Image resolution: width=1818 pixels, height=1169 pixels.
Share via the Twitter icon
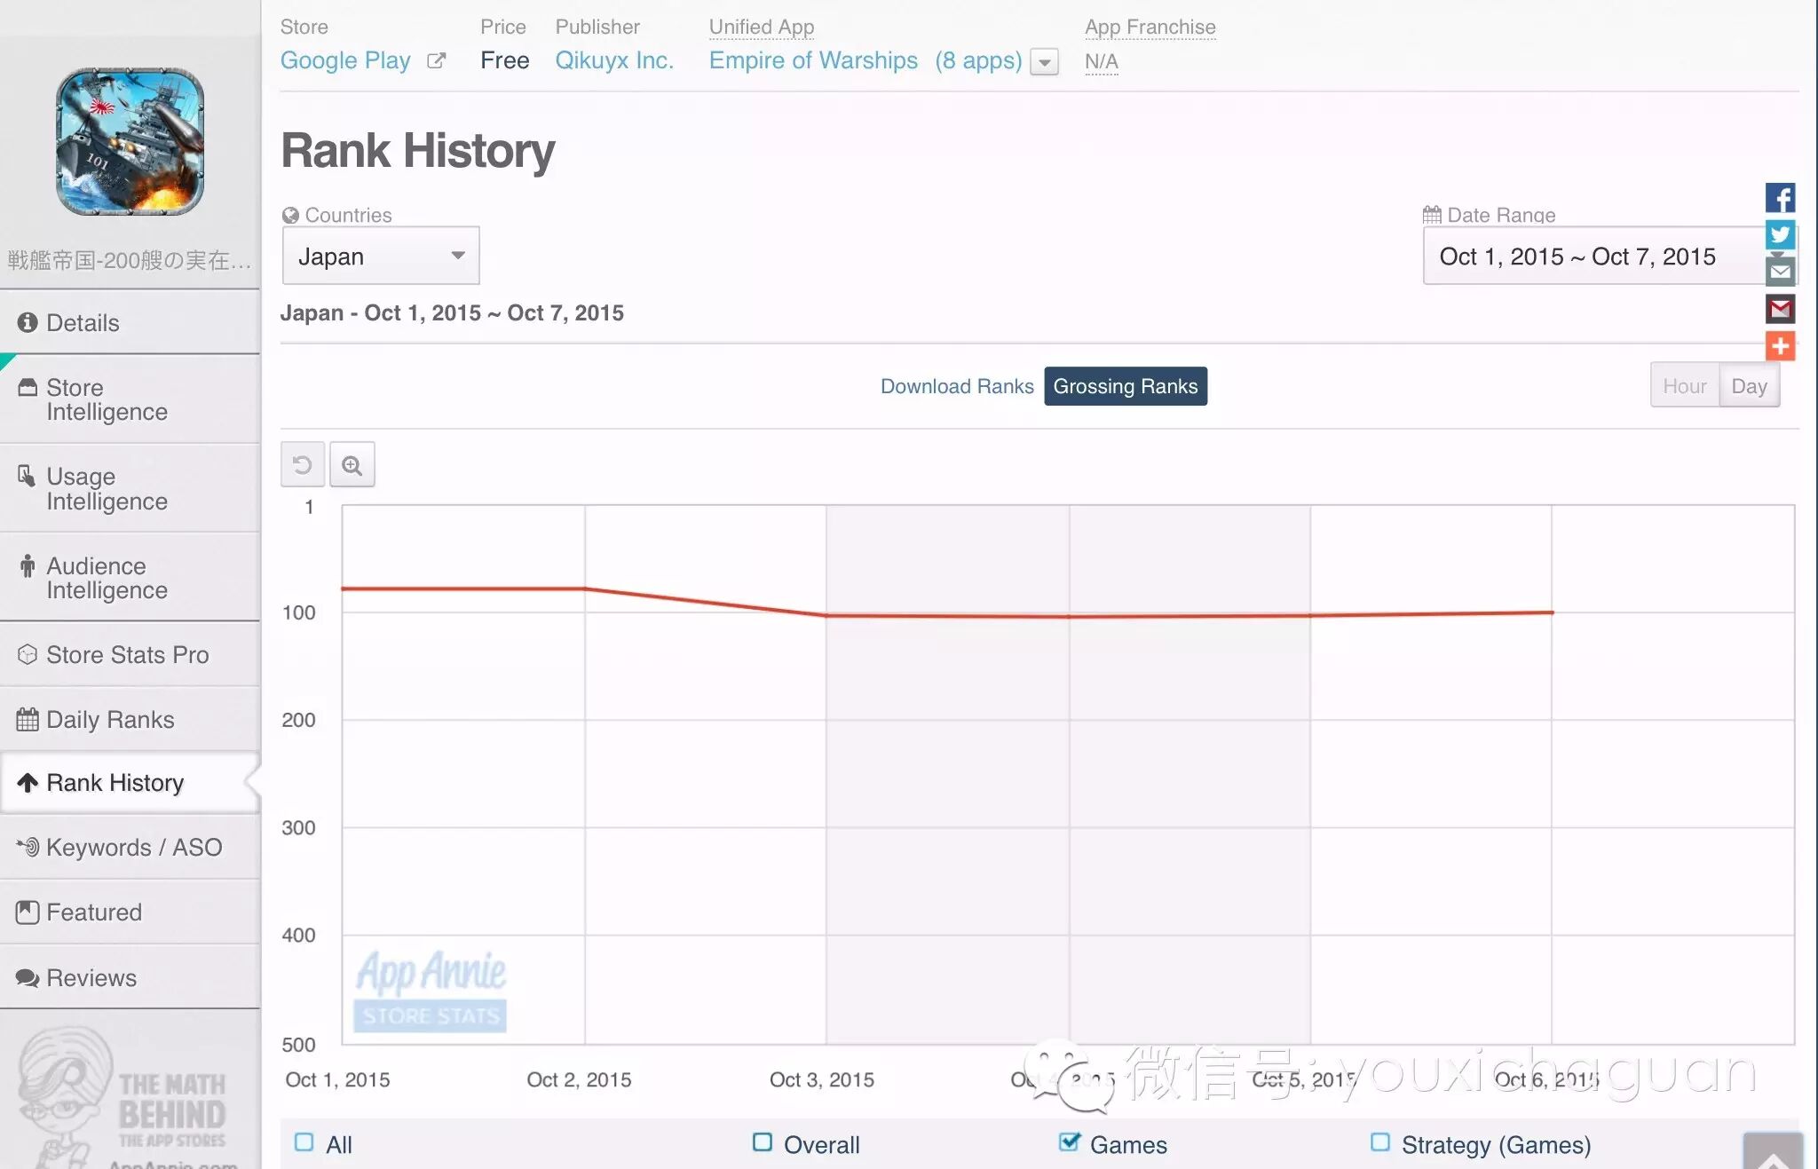pos(1780,234)
